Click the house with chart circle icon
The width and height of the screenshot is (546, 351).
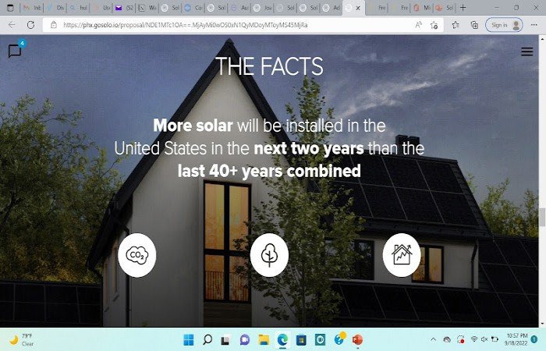pyautogui.click(x=402, y=254)
